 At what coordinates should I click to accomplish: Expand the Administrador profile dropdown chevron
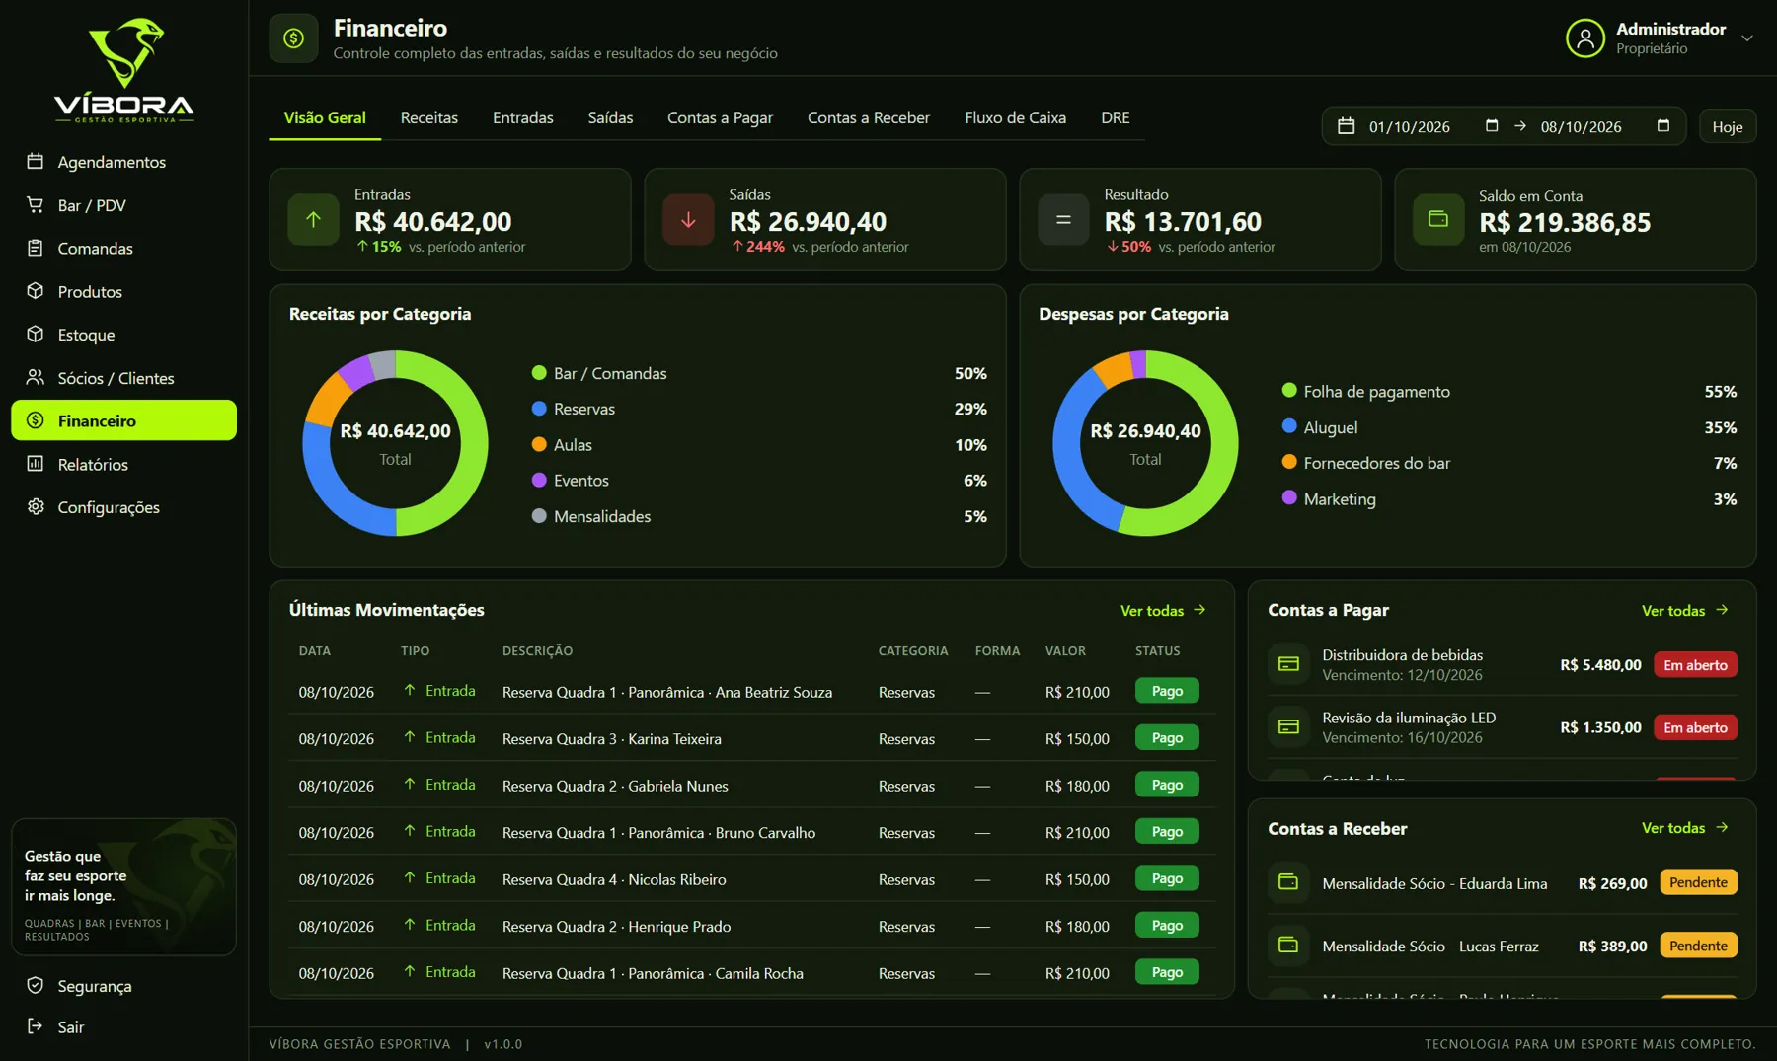tap(1746, 38)
